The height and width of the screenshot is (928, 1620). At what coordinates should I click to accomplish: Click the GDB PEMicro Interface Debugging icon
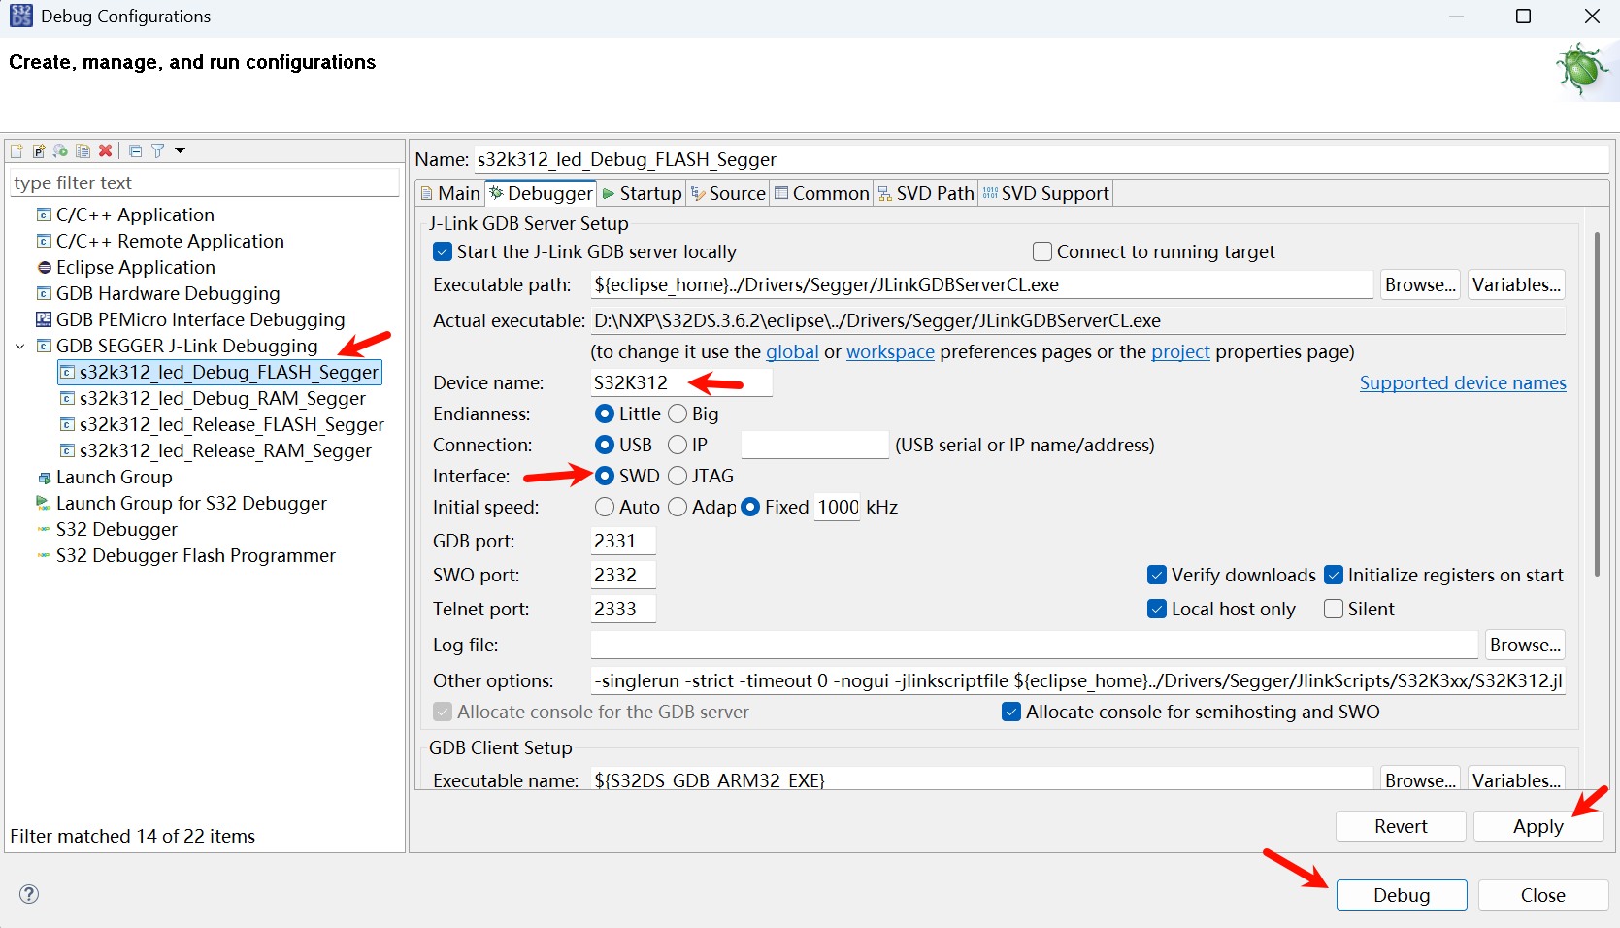[x=44, y=319]
